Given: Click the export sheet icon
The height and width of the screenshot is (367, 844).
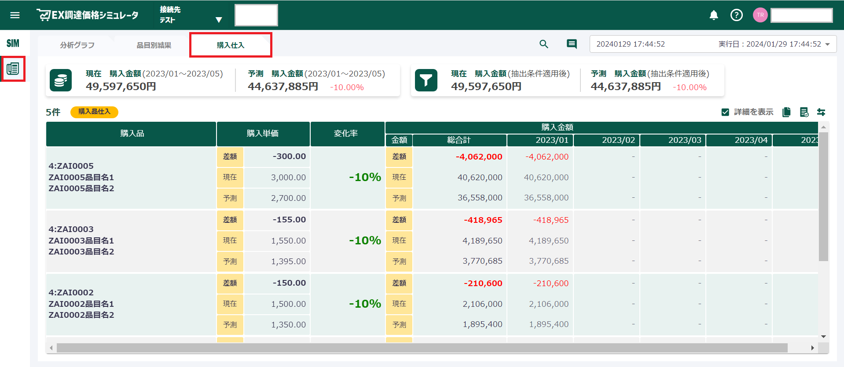Looking at the screenshot, I should (x=804, y=112).
